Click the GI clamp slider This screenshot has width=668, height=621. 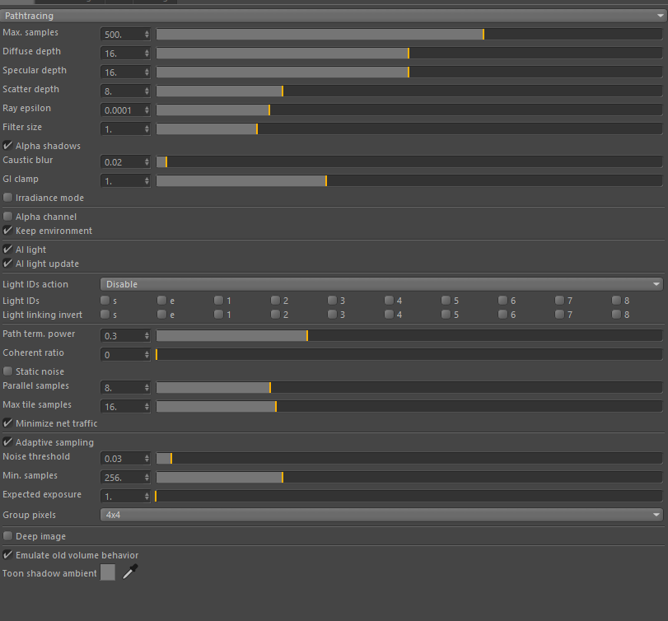pos(409,180)
